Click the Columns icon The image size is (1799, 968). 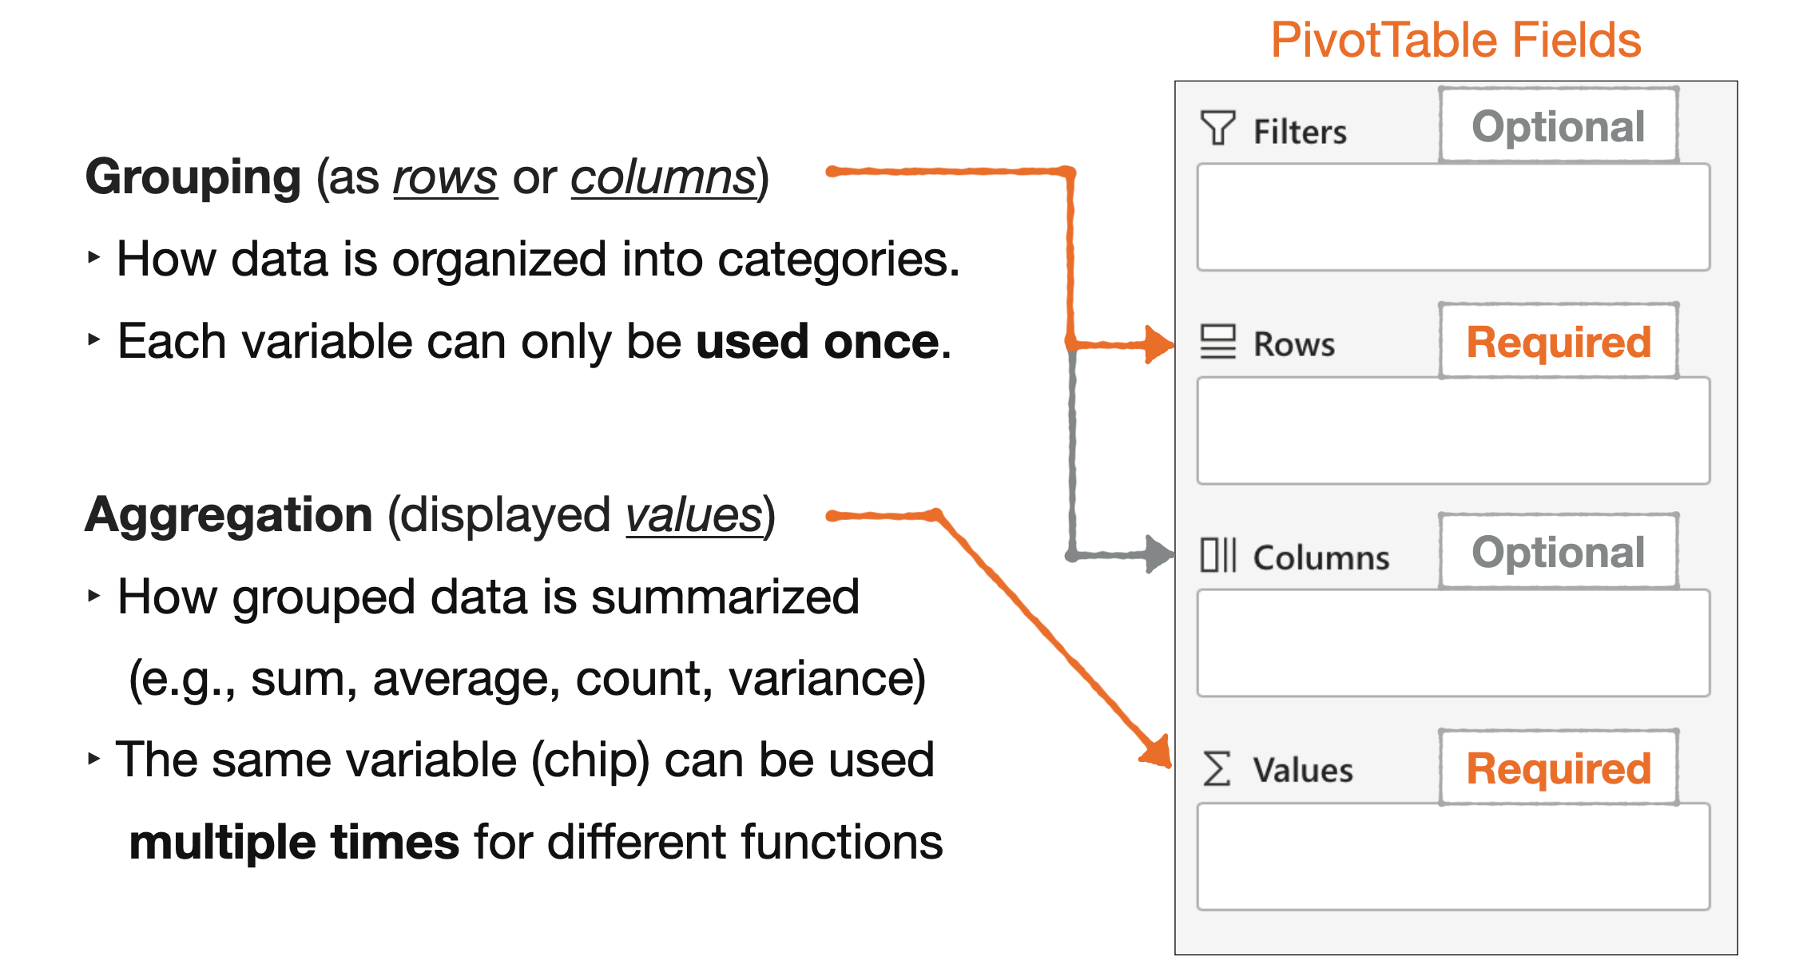(x=1217, y=554)
